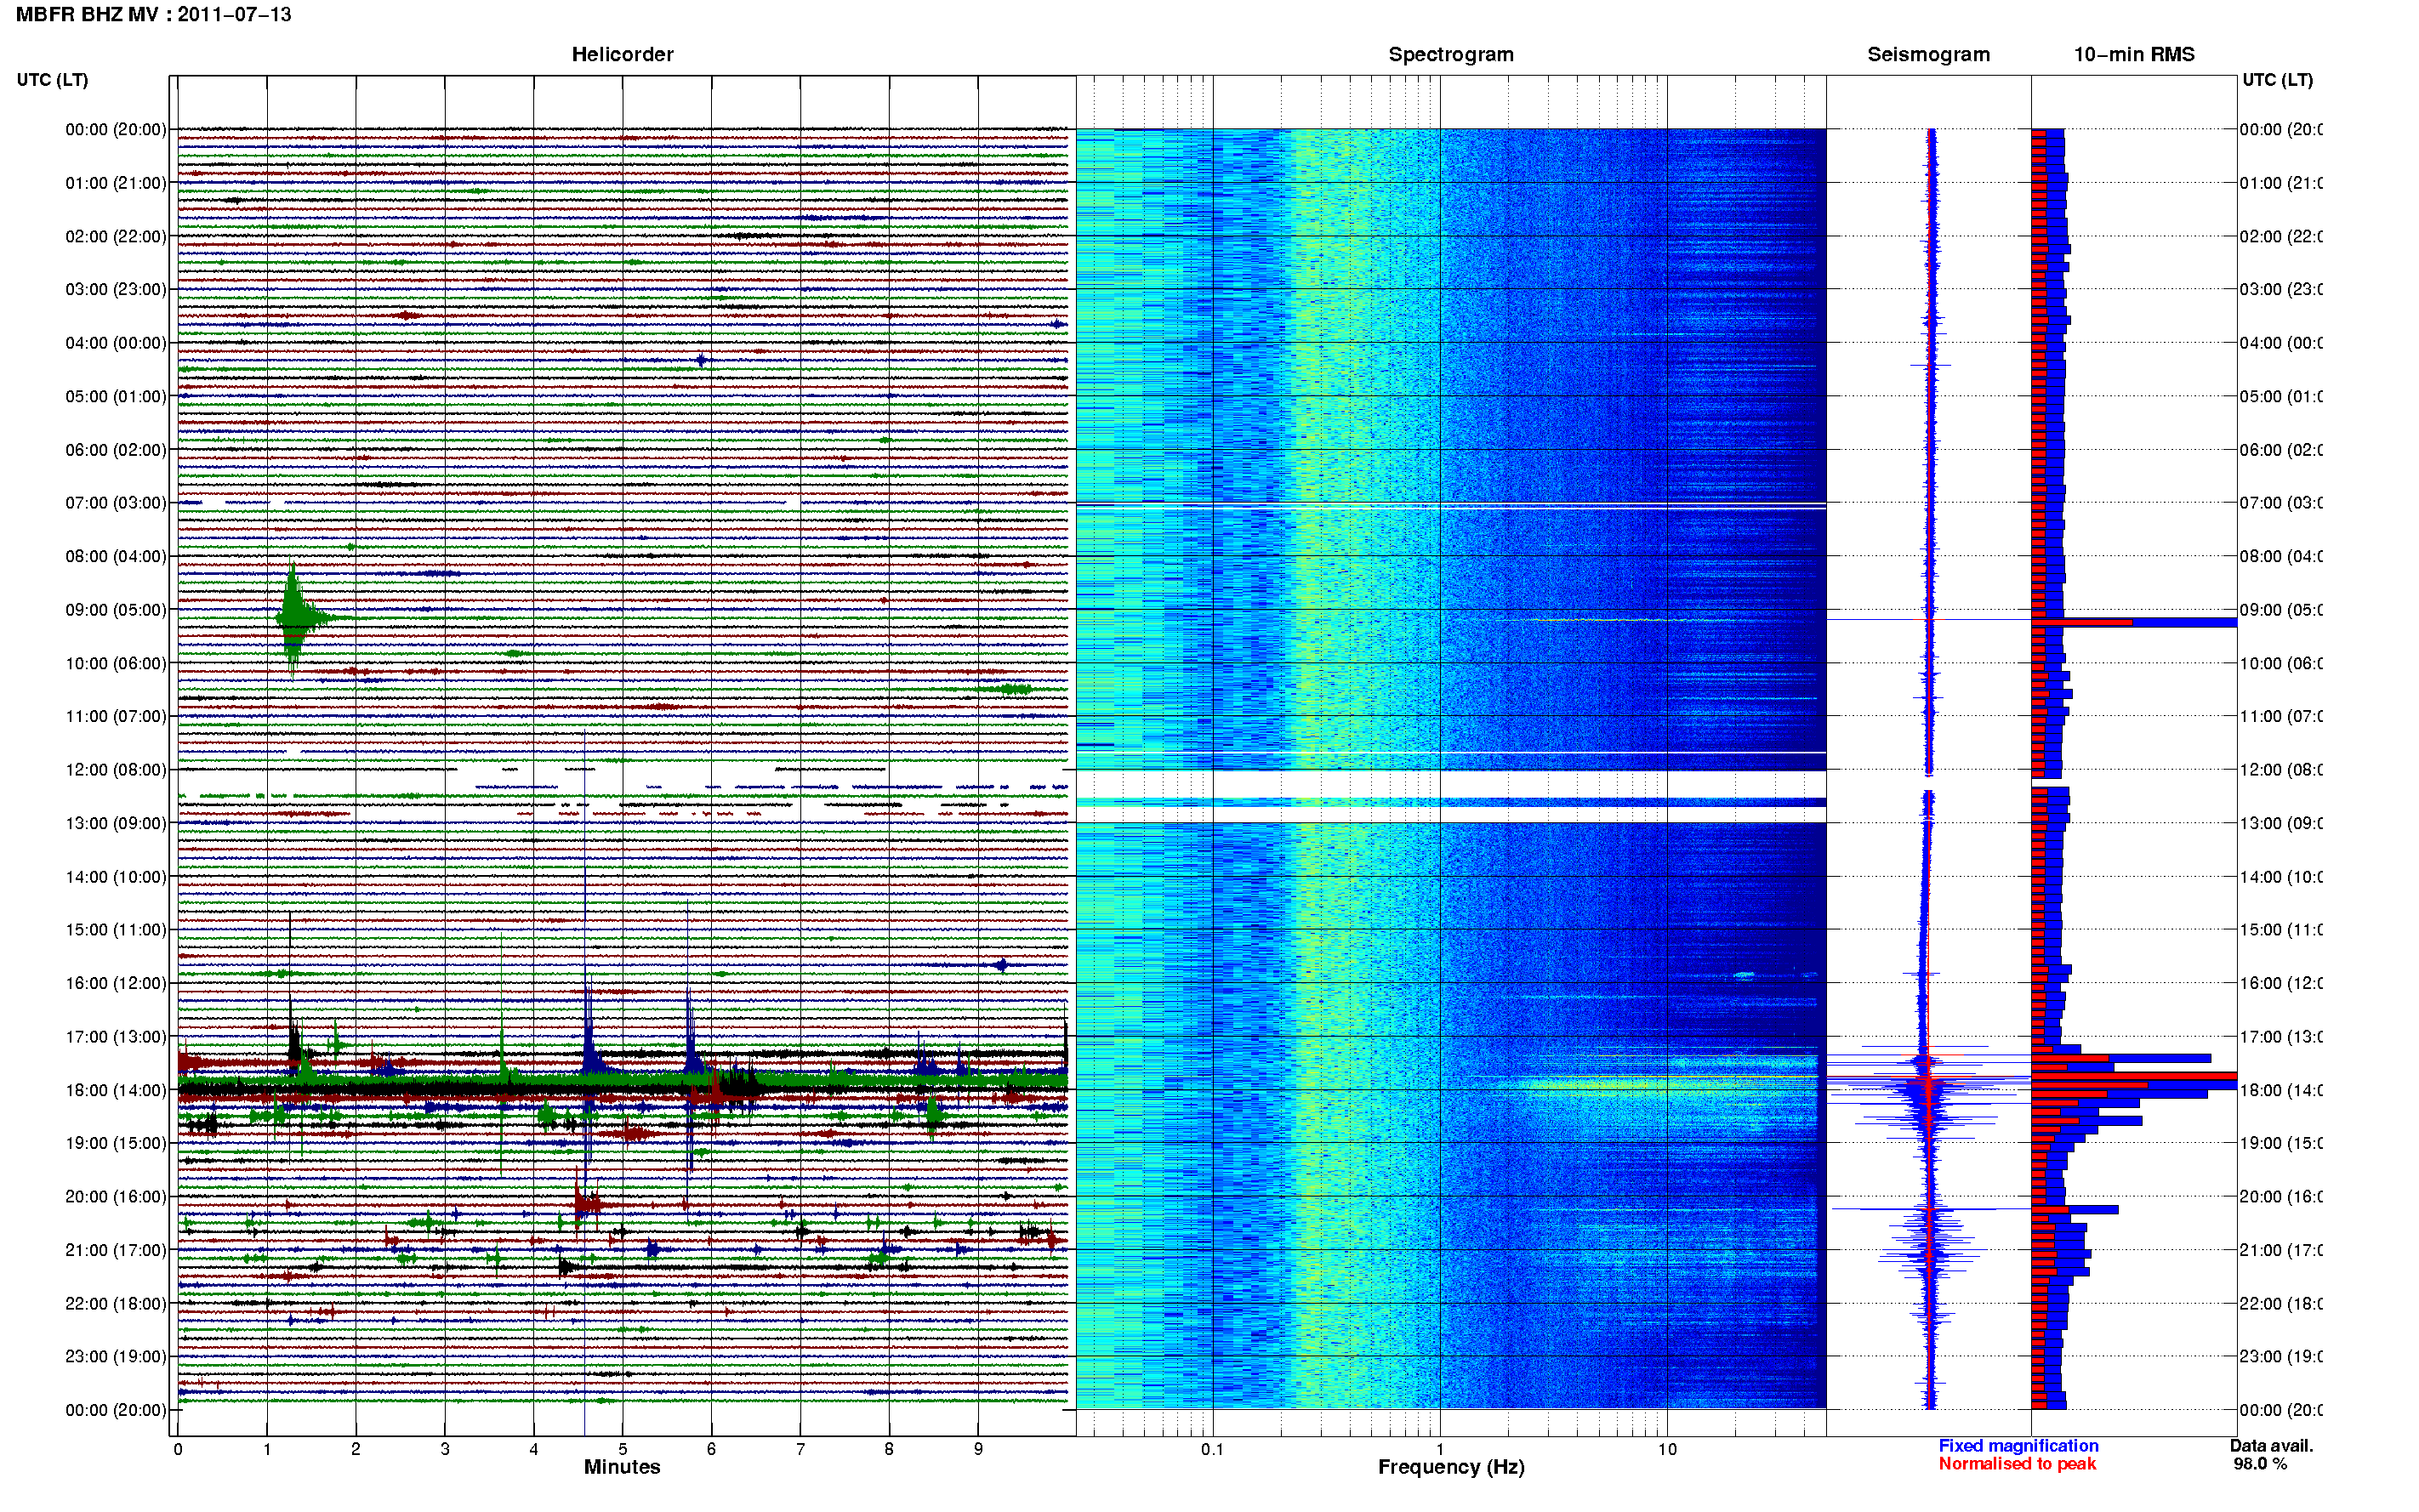Click the 'Data avail.' label

[2271, 1446]
